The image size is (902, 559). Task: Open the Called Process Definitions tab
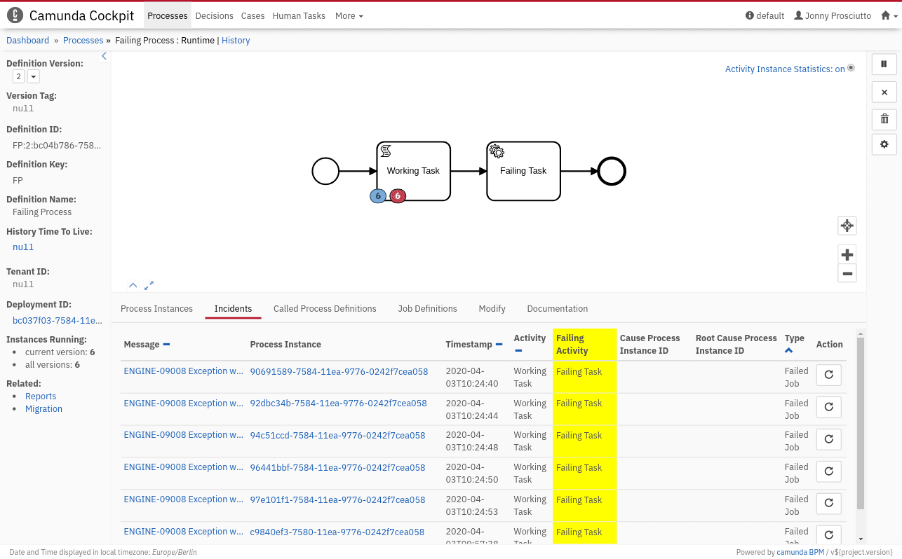[325, 308]
